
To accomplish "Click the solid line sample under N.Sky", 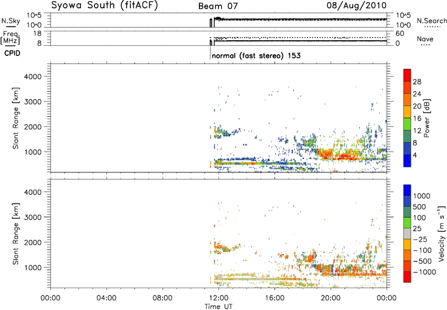I will click(x=11, y=26).
